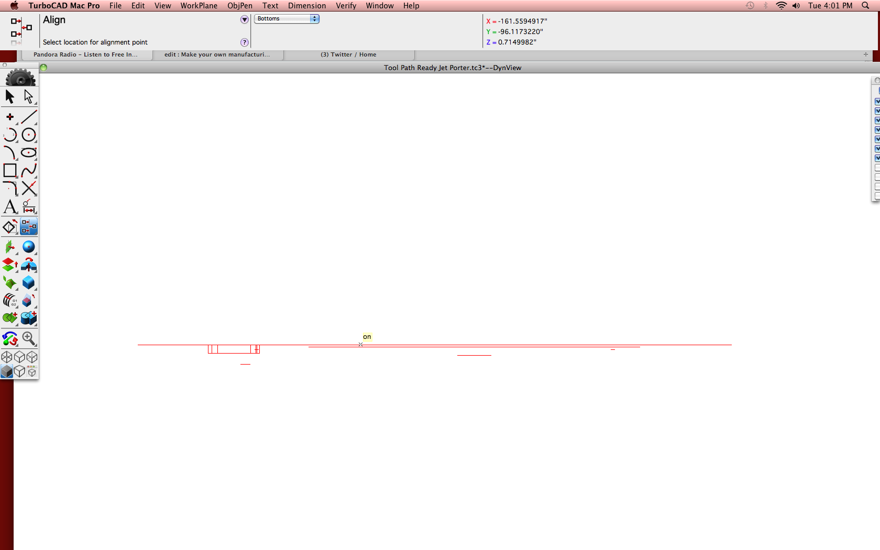Open the TurboCAD Mac Pro application menu
880x550 pixels.
click(64, 6)
